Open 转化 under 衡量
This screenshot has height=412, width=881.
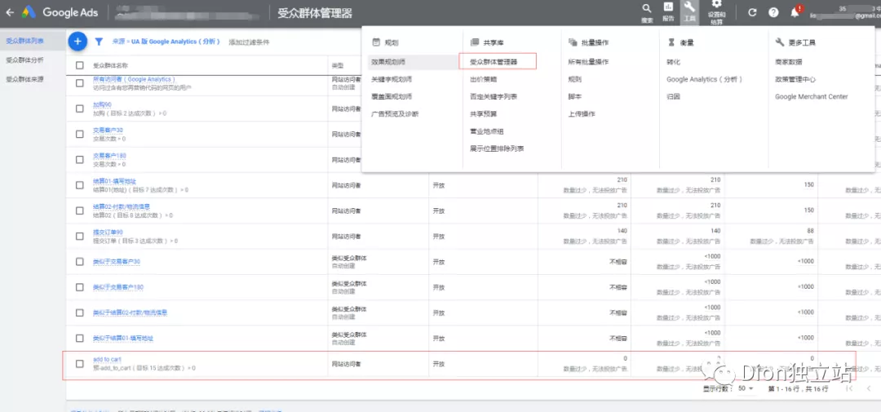673,62
